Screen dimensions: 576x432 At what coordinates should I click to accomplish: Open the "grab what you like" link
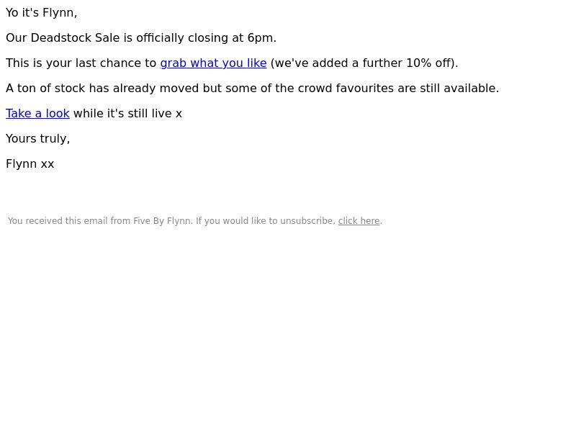[213, 63]
